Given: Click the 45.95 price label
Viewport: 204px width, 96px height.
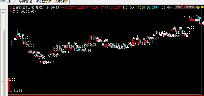Looking at the screenshot, I should [41, 57].
